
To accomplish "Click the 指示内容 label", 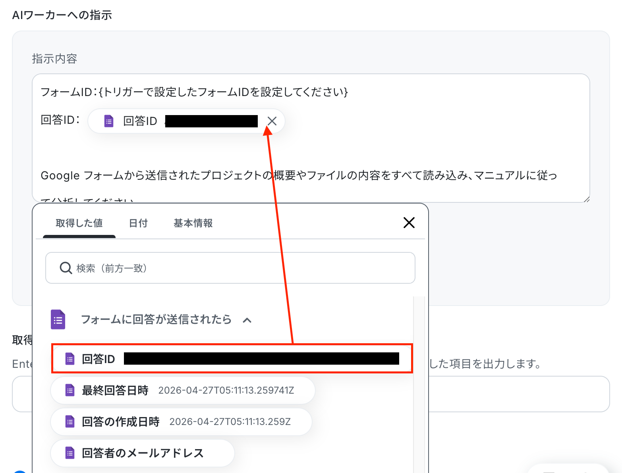I will [x=54, y=59].
